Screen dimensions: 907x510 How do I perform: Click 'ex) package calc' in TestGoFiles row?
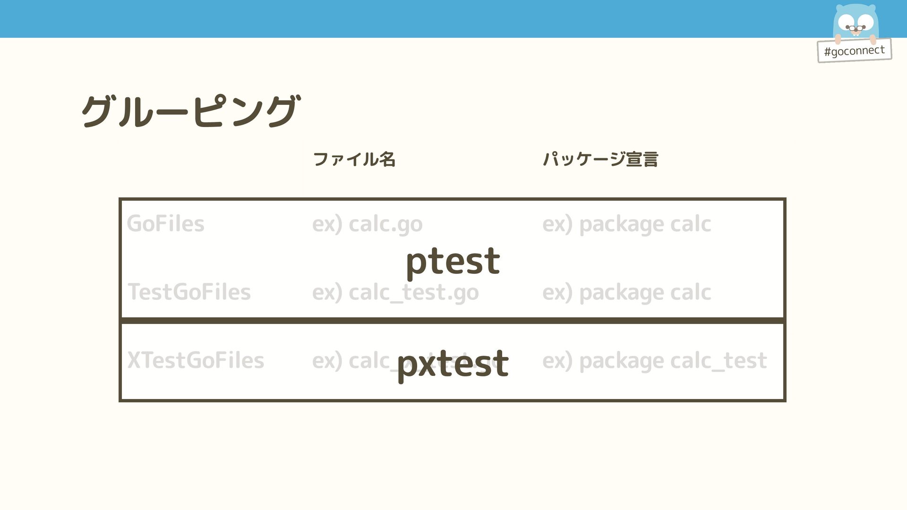[626, 293]
